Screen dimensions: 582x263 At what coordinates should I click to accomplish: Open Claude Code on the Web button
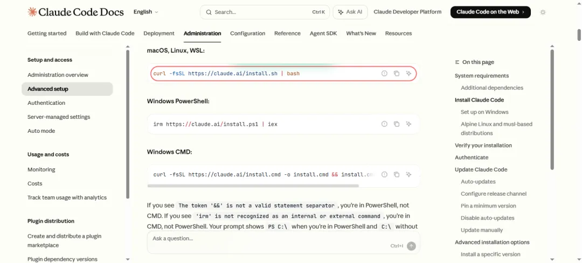(490, 12)
